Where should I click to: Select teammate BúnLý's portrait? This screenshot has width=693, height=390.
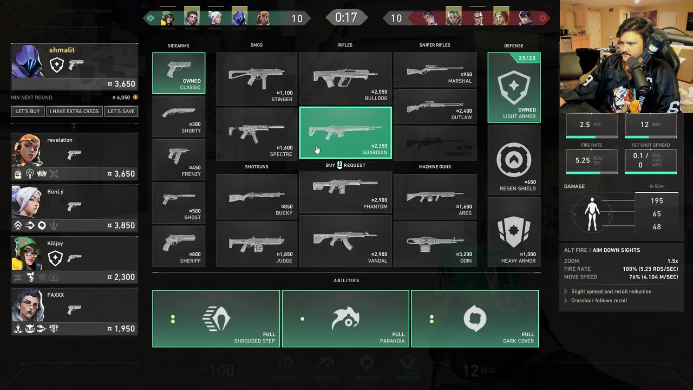point(27,203)
